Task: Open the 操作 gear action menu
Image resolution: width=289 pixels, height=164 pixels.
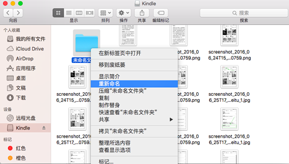Action: 124,13
